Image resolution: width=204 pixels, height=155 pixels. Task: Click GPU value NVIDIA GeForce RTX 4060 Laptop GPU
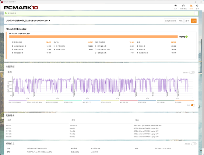click(39, 152)
